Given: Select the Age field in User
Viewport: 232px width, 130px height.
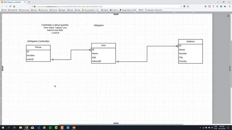Looking at the screenshot, I should pyautogui.click(x=94, y=57).
